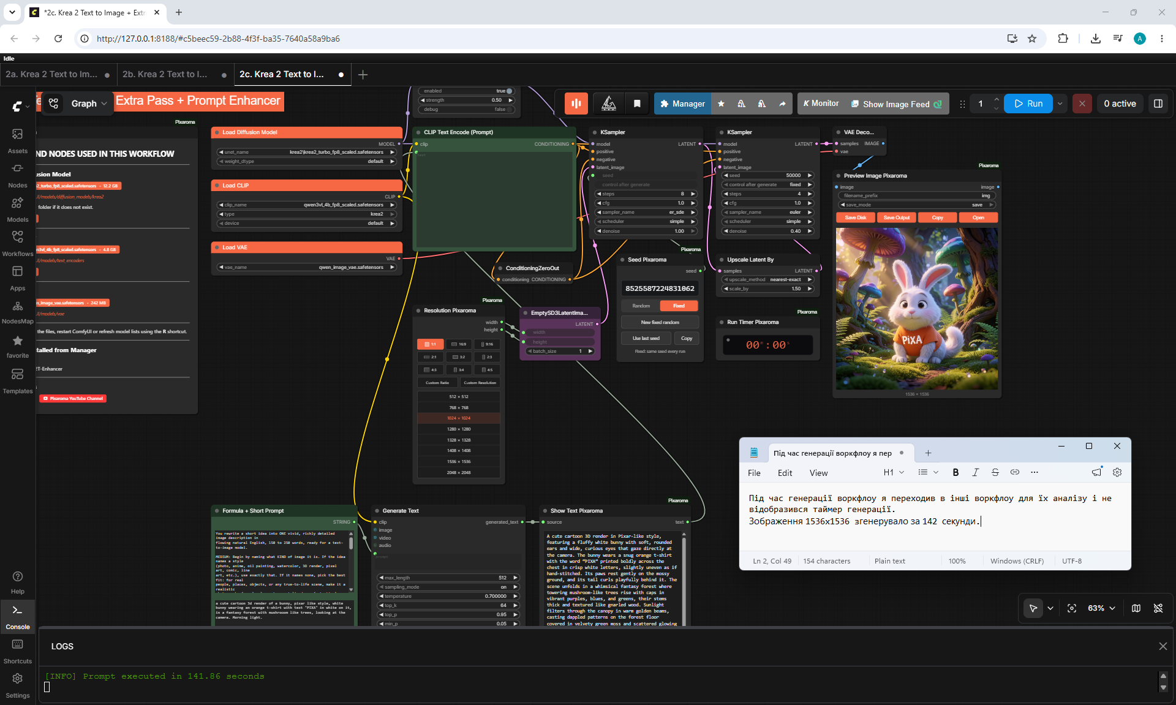Image resolution: width=1176 pixels, height=705 pixels.
Task: Open the Manager button
Action: [683, 104]
